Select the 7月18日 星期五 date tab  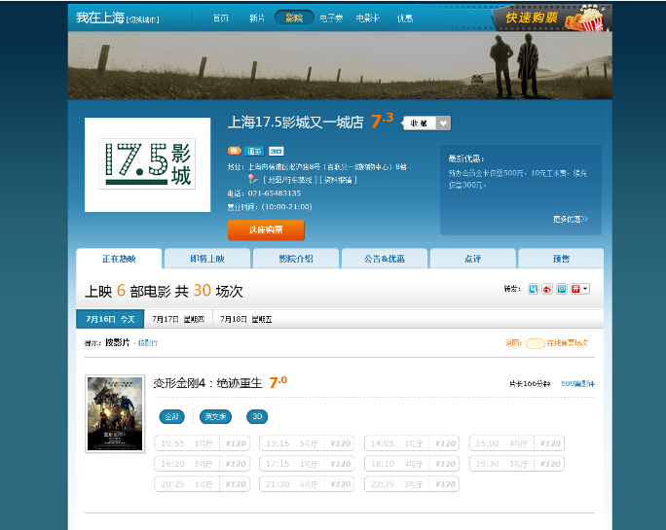point(246,319)
